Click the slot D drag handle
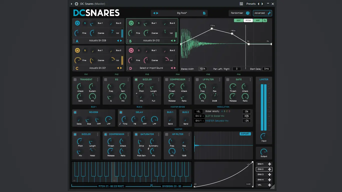Screen dimensions: 342x192 click(128, 68)
